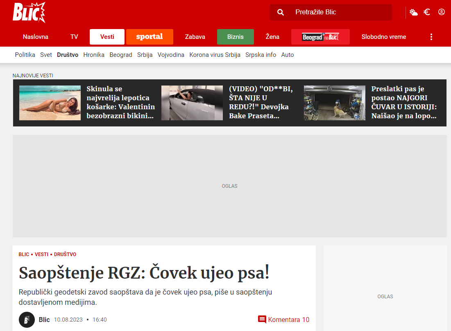451x331 pixels.
Task: Open the Društvo subcategory
Action: (x=68, y=54)
